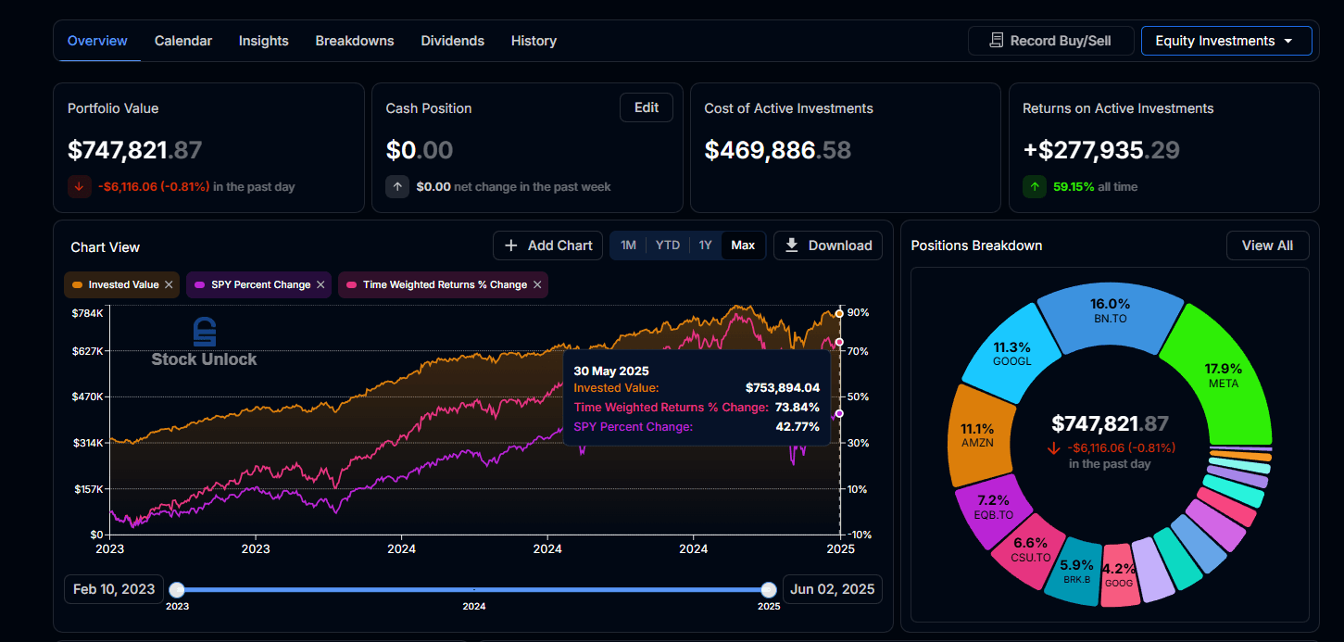This screenshot has width=1344, height=642.
Task: Open the History tab
Action: 534,41
